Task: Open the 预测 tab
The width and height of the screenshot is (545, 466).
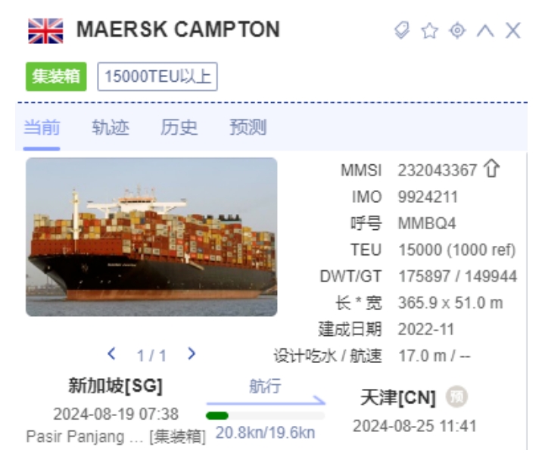Action: [x=248, y=127]
